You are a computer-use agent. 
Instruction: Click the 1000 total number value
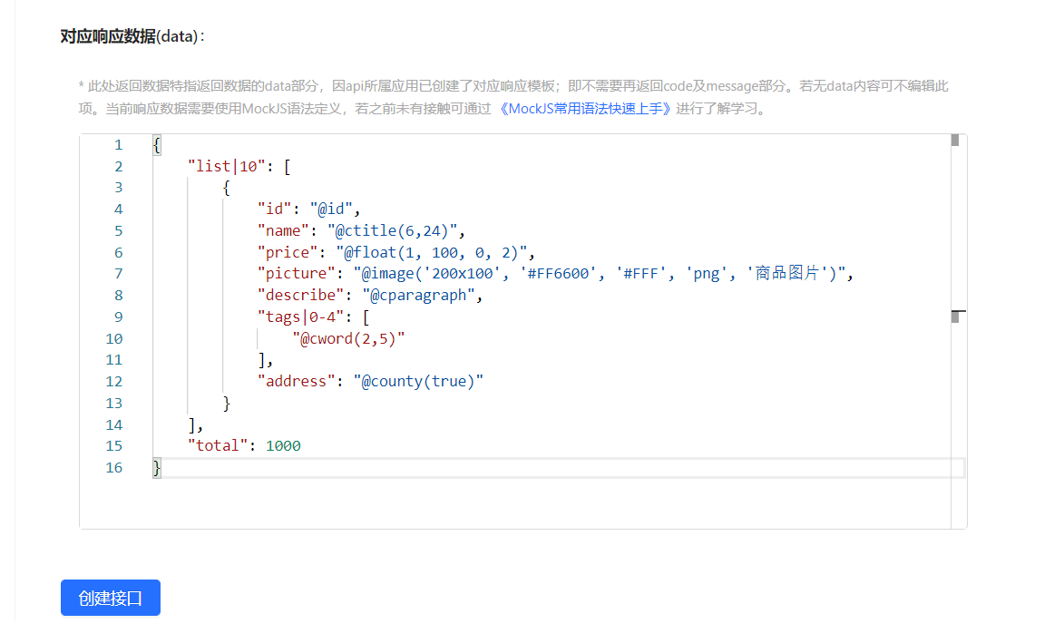283,446
